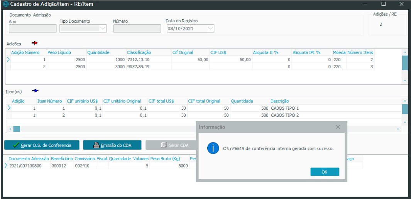
Task: Click Emissão do CDA button
Action: pos(112,145)
